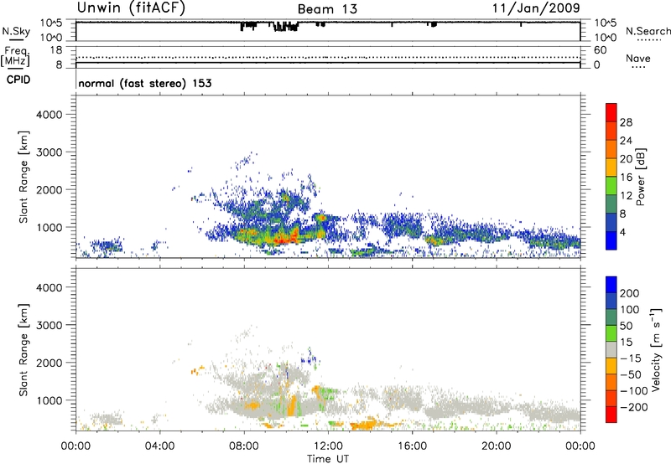This screenshot has height=464, width=671.
Task: Click the dotted line sample under 'N.Search'
Action: (x=649, y=40)
